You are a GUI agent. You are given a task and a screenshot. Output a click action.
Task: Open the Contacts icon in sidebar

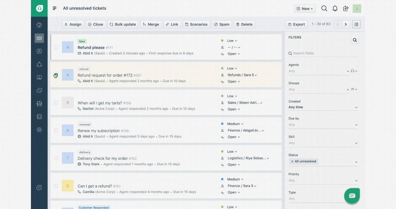click(x=39, y=51)
